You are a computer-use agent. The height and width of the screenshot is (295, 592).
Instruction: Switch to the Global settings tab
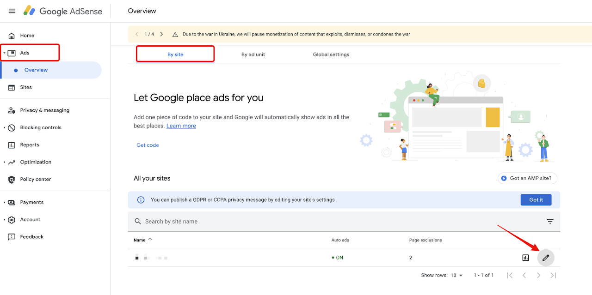pos(331,54)
